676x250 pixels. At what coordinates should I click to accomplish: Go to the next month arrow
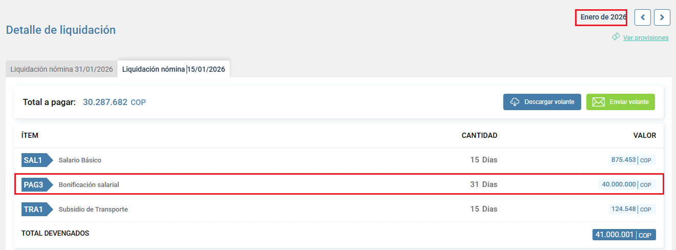pyautogui.click(x=662, y=17)
